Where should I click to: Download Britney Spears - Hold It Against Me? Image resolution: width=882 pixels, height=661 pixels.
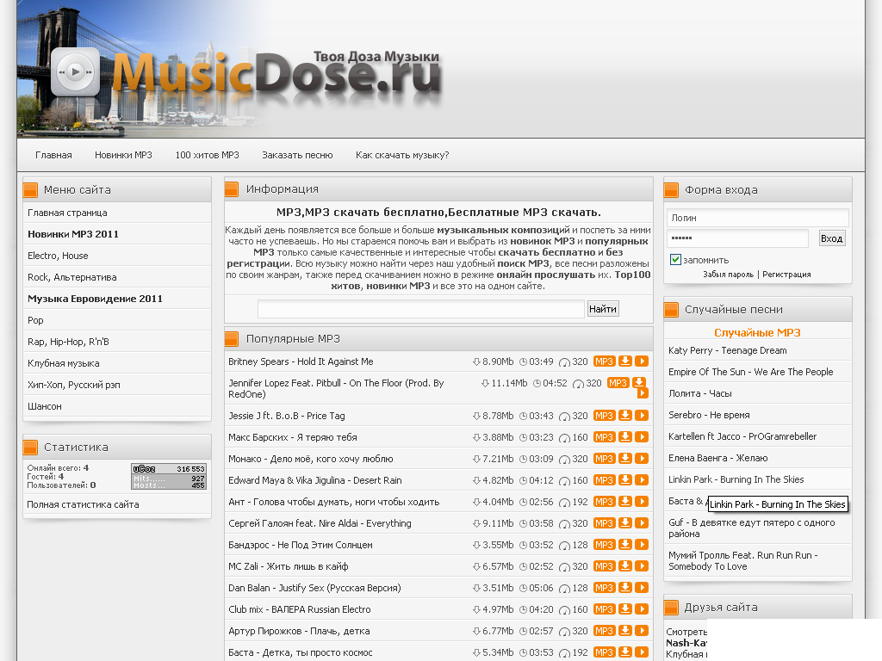tap(625, 361)
